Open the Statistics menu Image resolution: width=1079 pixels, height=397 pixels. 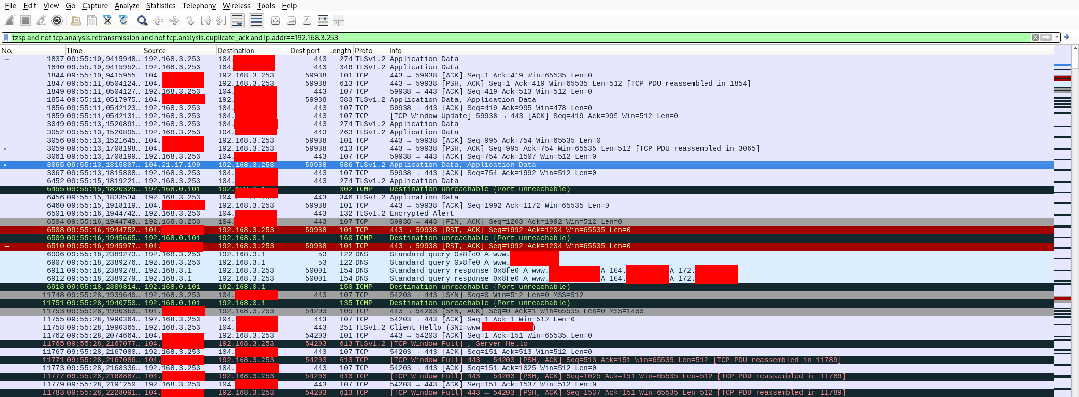[x=161, y=6]
